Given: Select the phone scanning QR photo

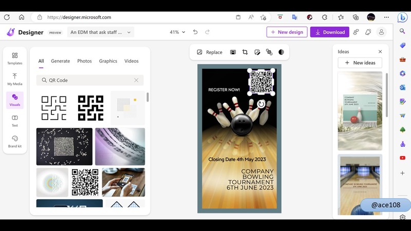Looking at the screenshot, I should coord(123,182).
